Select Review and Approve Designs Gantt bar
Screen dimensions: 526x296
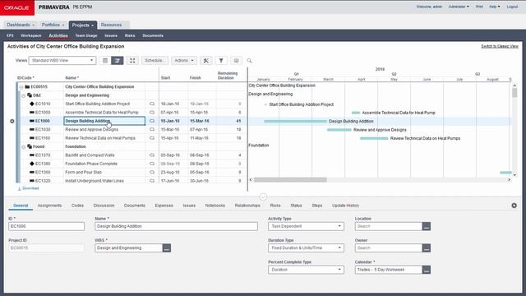pyautogui.click(x=339, y=130)
